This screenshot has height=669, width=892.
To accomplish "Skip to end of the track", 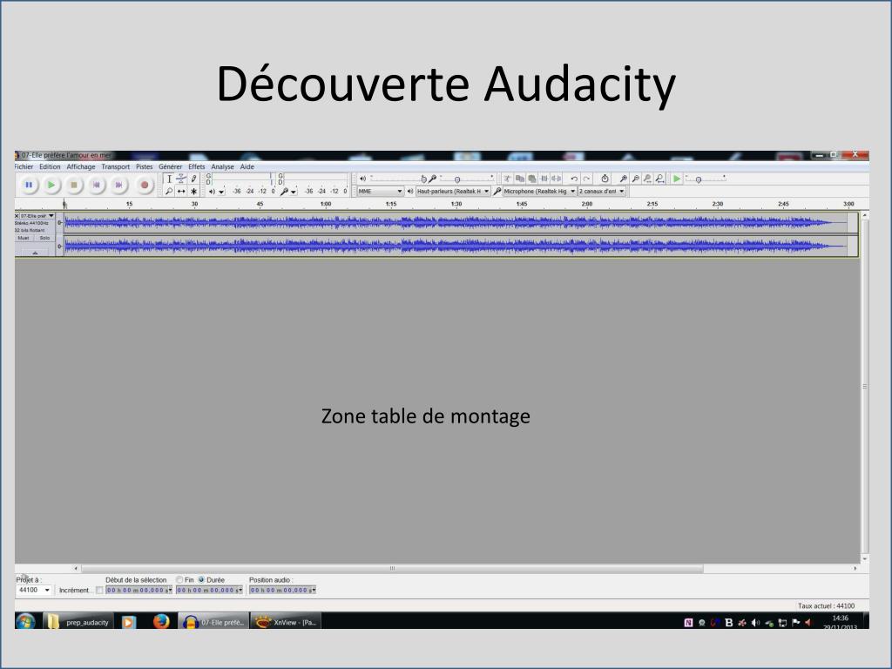I will tap(118, 185).
